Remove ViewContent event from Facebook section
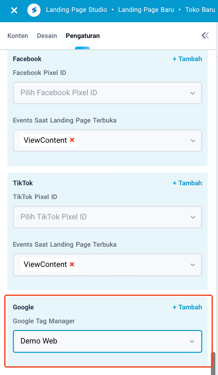 [x=73, y=140]
